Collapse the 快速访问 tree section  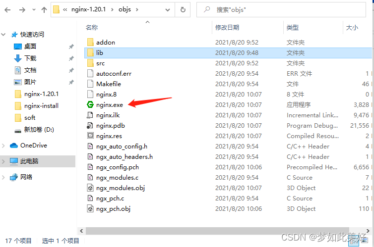pos(3,35)
